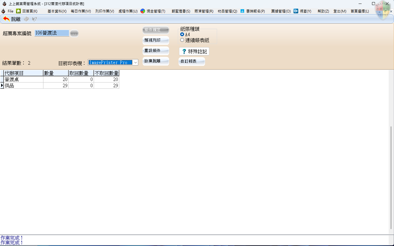The height and width of the screenshot is (246, 394).
Task: Click the 預視列印 button
Action: [156, 40]
